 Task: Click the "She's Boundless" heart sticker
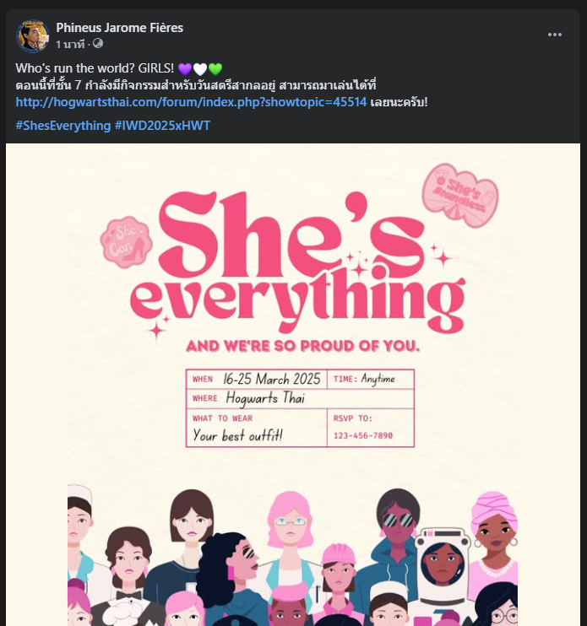pyautogui.click(x=460, y=196)
